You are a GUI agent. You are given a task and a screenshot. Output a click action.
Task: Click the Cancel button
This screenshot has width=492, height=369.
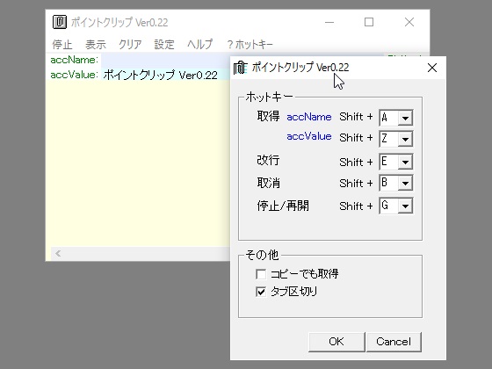pyautogui.click(x=394, y=342)
